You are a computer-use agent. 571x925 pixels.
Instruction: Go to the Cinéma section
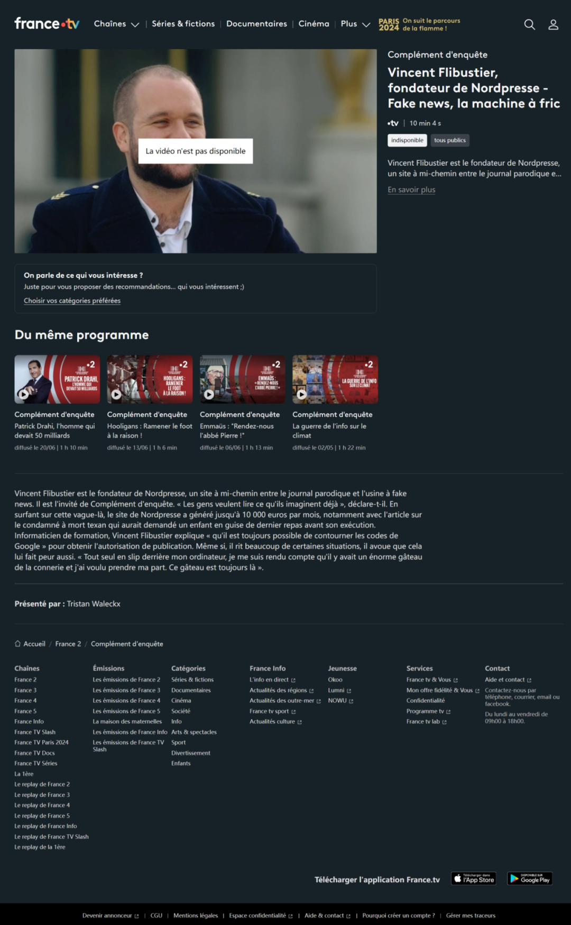pyautogui.click(x=314, y=24)
